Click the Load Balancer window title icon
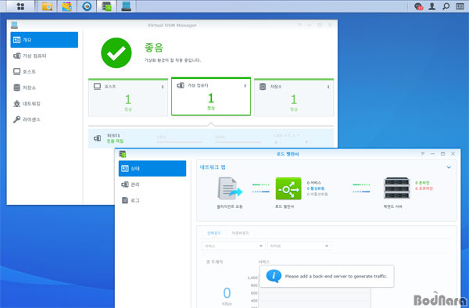This screenshot has height=308, width=469. click(123, 154)
